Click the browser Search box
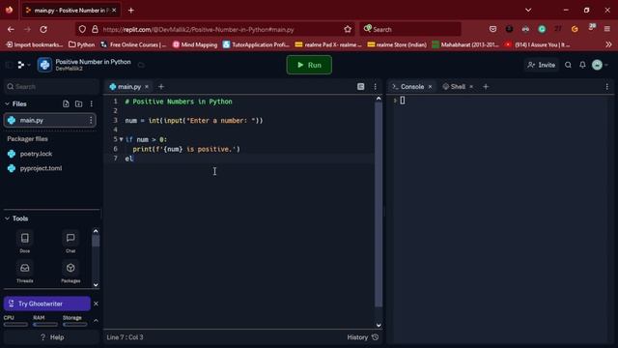The image size is (618, 348). pos(410,29)
